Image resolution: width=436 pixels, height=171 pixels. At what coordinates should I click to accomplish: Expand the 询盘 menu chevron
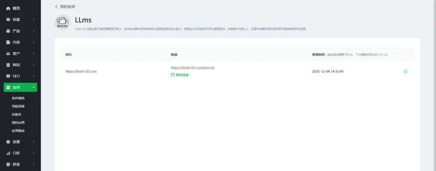tap(34, 20)
